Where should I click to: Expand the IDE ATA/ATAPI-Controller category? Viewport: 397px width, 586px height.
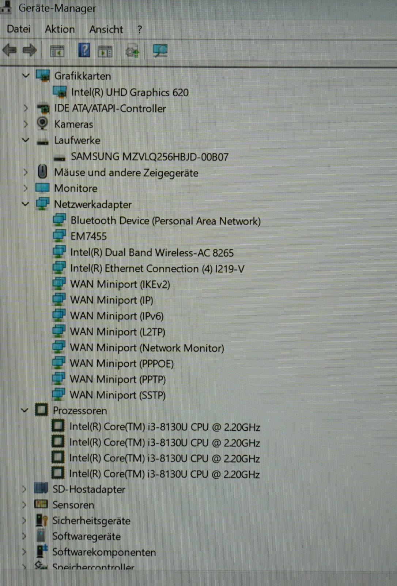[x=26, y=108]
